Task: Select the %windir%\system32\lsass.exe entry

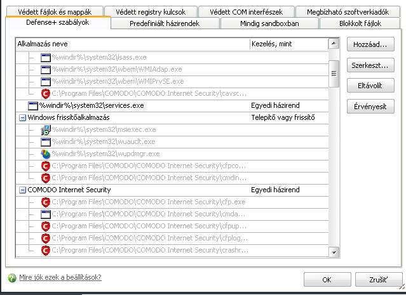Action: (x=99, y=57)
